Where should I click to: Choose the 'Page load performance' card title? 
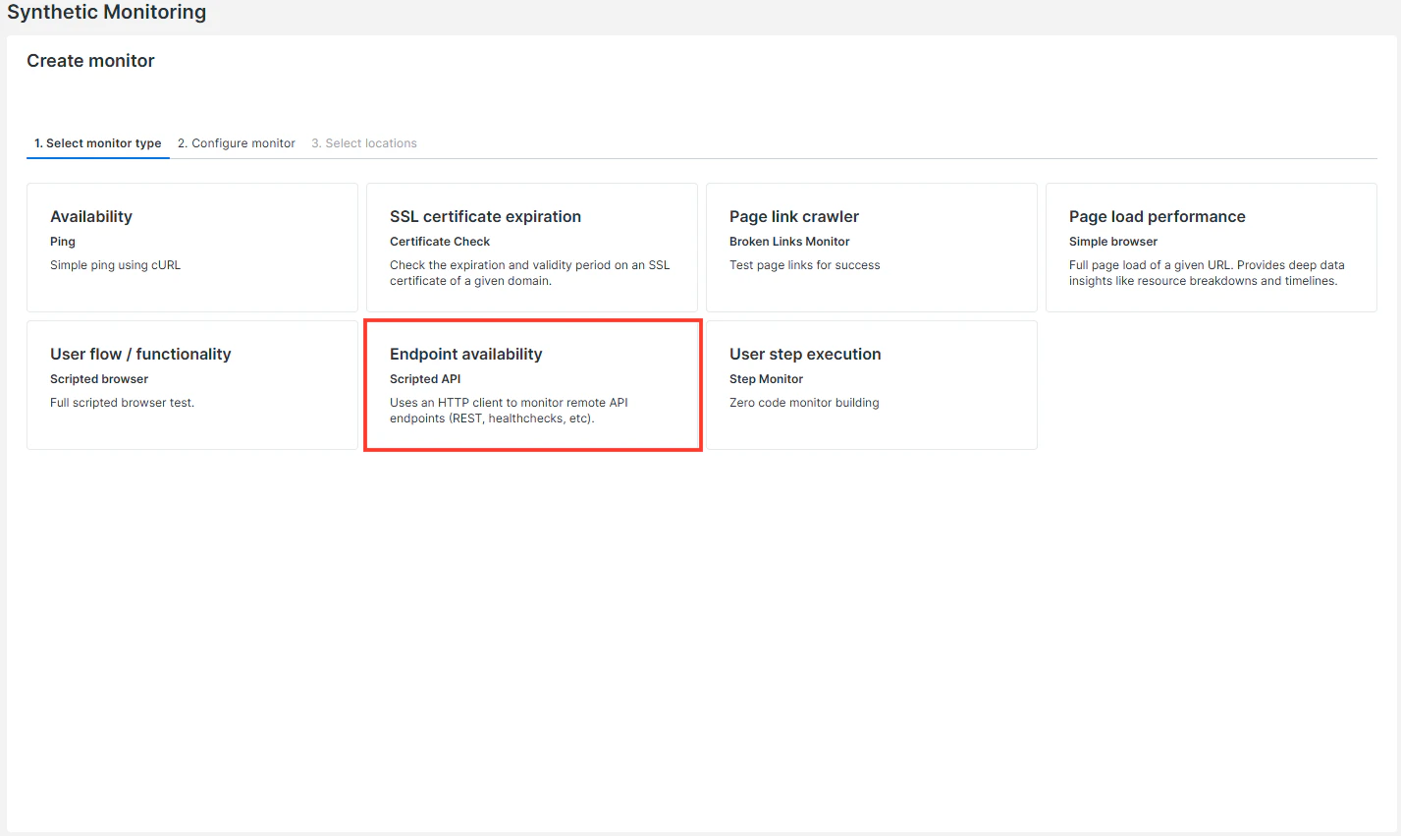[1158, 217]
